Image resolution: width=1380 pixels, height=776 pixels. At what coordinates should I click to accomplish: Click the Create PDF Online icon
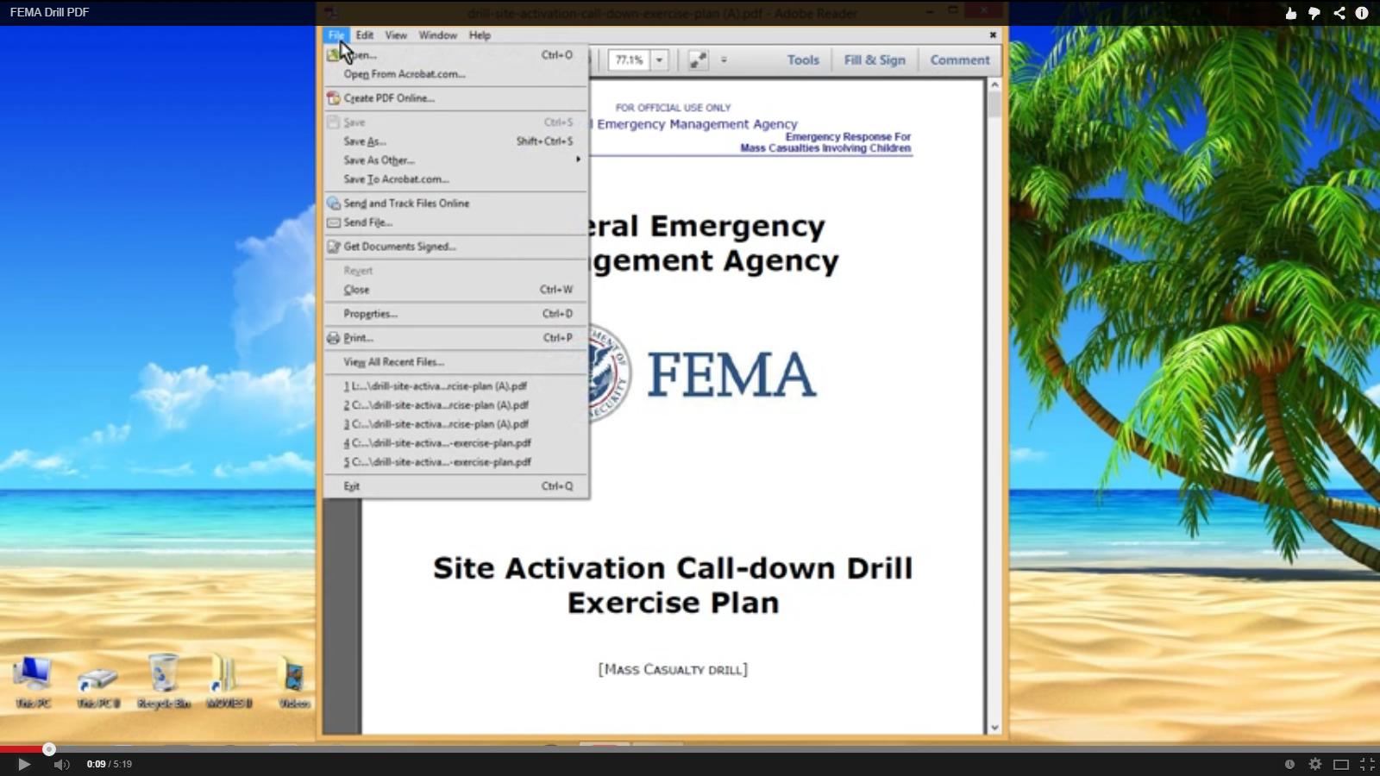coord(334,98)
